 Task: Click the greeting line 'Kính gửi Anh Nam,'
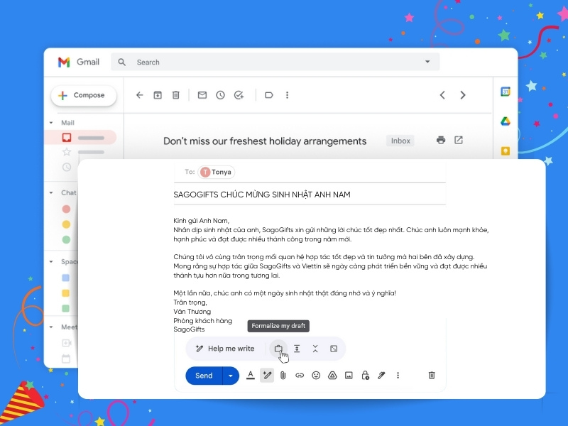(x=202, y=221)
